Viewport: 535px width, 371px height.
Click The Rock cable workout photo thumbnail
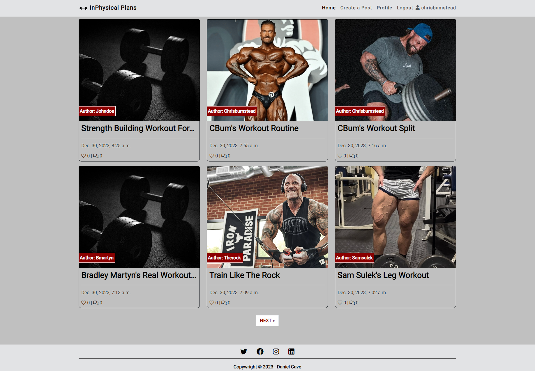click(x=267, y=217)
